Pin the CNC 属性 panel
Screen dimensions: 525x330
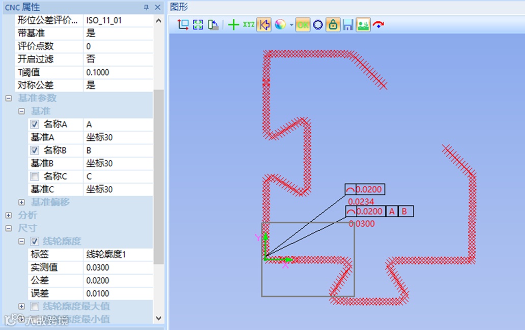pyautogui.click(x=147, y=7)
